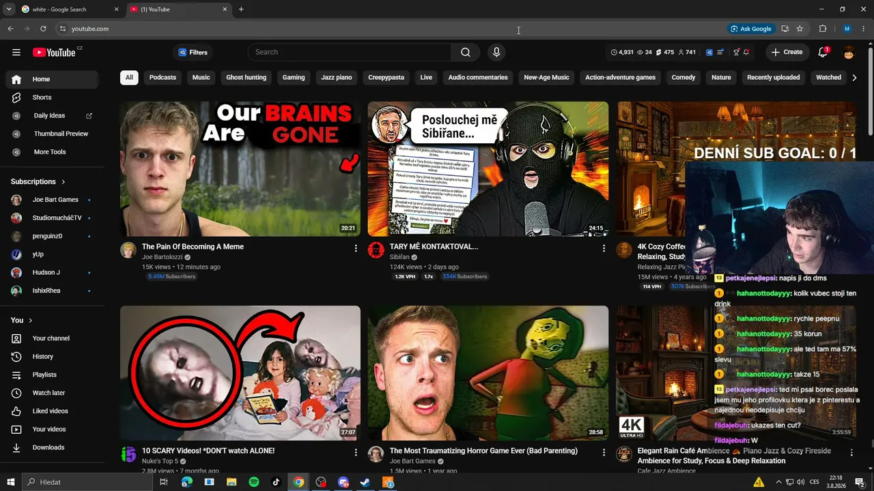The width and height of the screenshot is (874, 491).
Task: Open History in sidebar
Action: pos(53,357)
